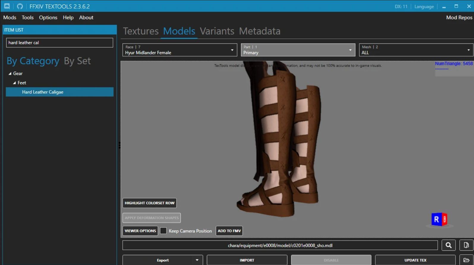This screenshot has height=265, width=474.
Task: Switch to the Variants tab
Action: coord(217,31)
